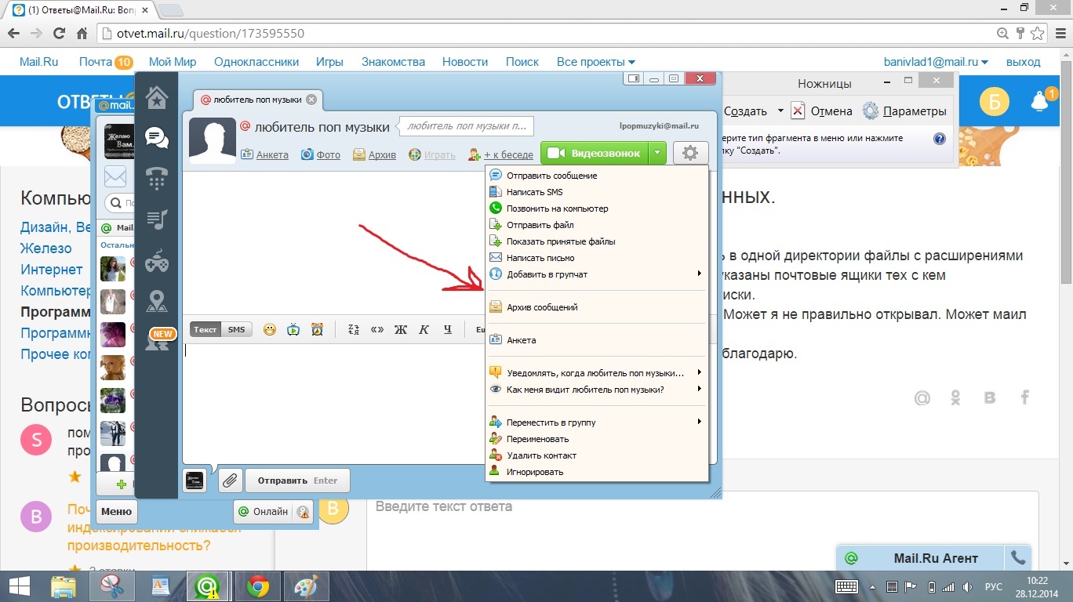
Task: Open the Все проекты dropdown
Action: (596, 62)
